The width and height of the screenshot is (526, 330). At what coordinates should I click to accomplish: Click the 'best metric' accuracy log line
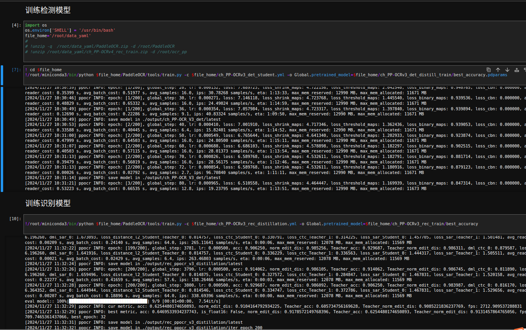click(276, 312)
